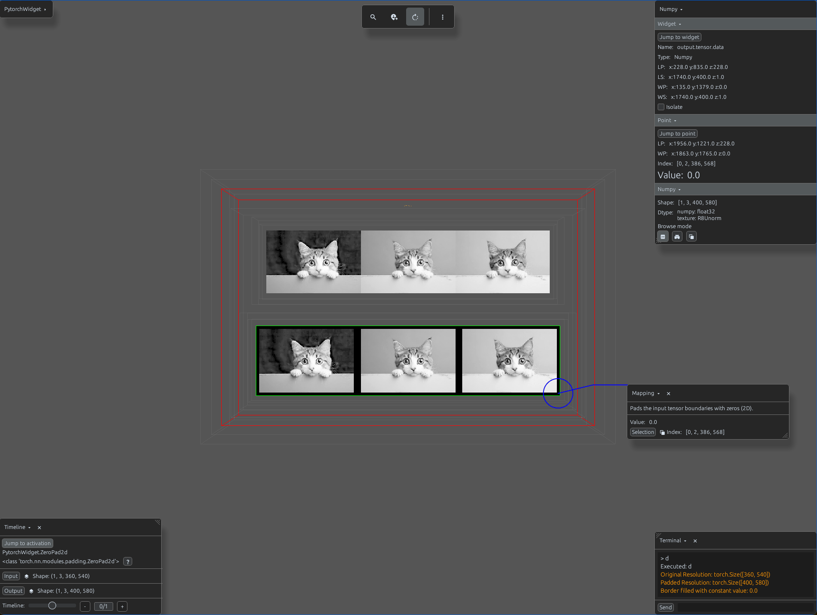This screenshot has height=615, width=817.
Task: Click the Input button in Timeline panel
Action: click(x=11, y=576)
